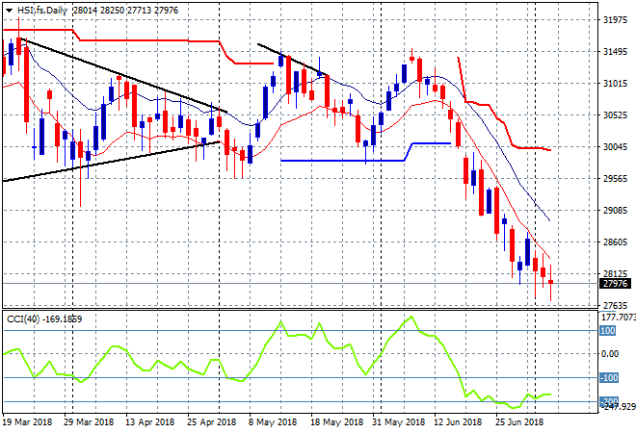The image size is (636, 433).
Task: Select the black ascending trendline from March
Action: tap(111, 162)
